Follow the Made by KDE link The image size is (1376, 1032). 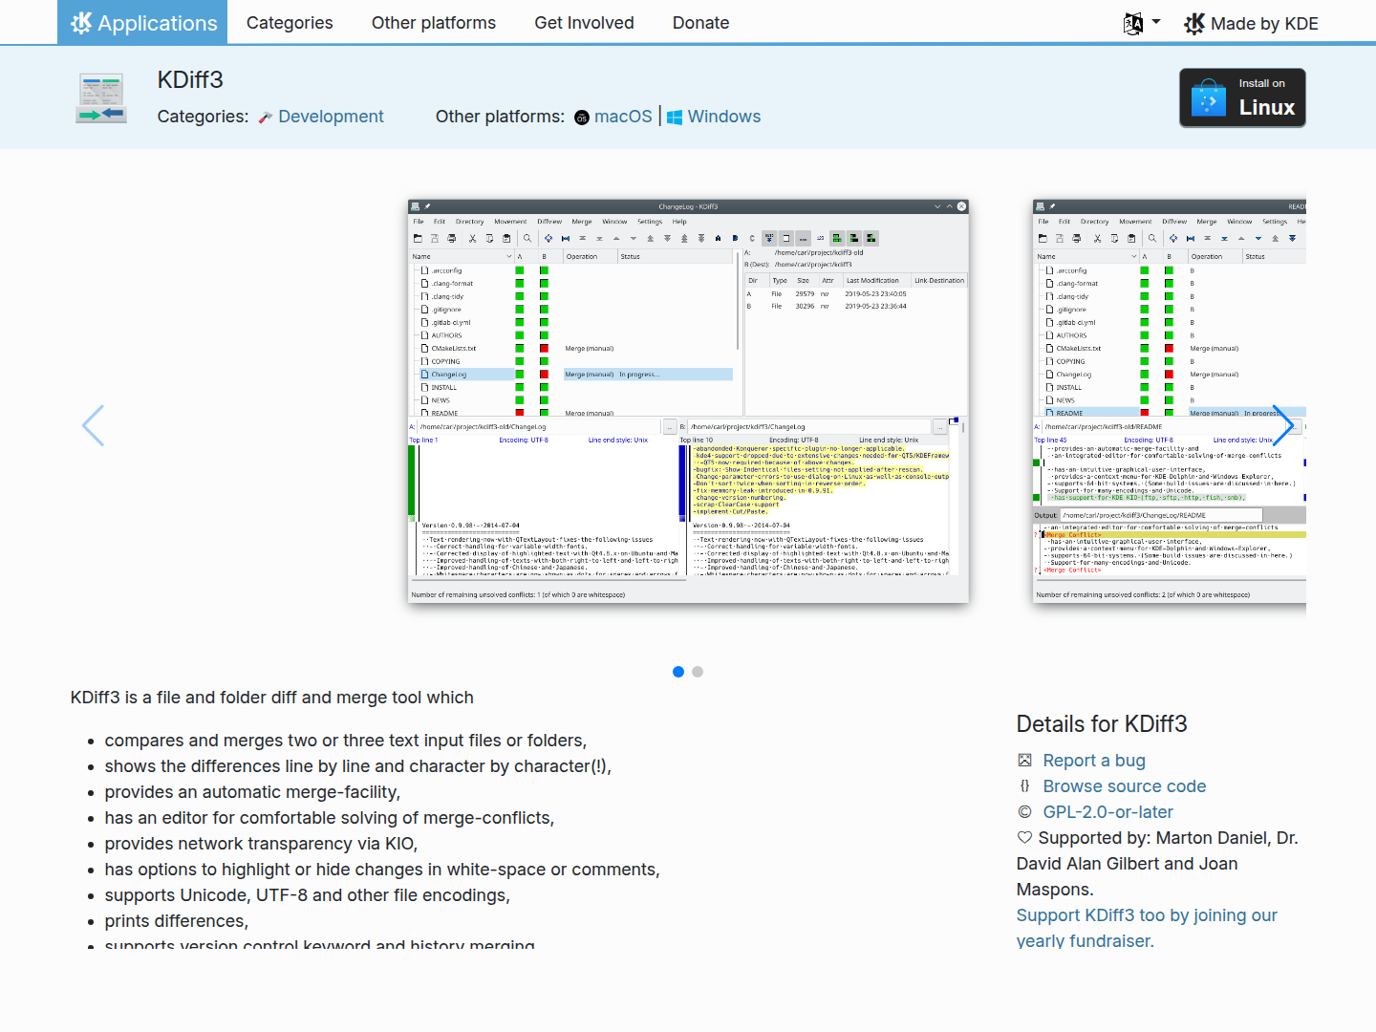1251,23
